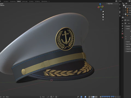The image size is (131, 98).
Task: Toggle proportional editing
Action: coord(56,97)
